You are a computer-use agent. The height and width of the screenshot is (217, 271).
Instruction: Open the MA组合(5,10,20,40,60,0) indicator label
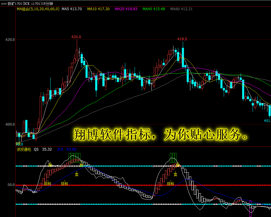(x=38, y=9)
